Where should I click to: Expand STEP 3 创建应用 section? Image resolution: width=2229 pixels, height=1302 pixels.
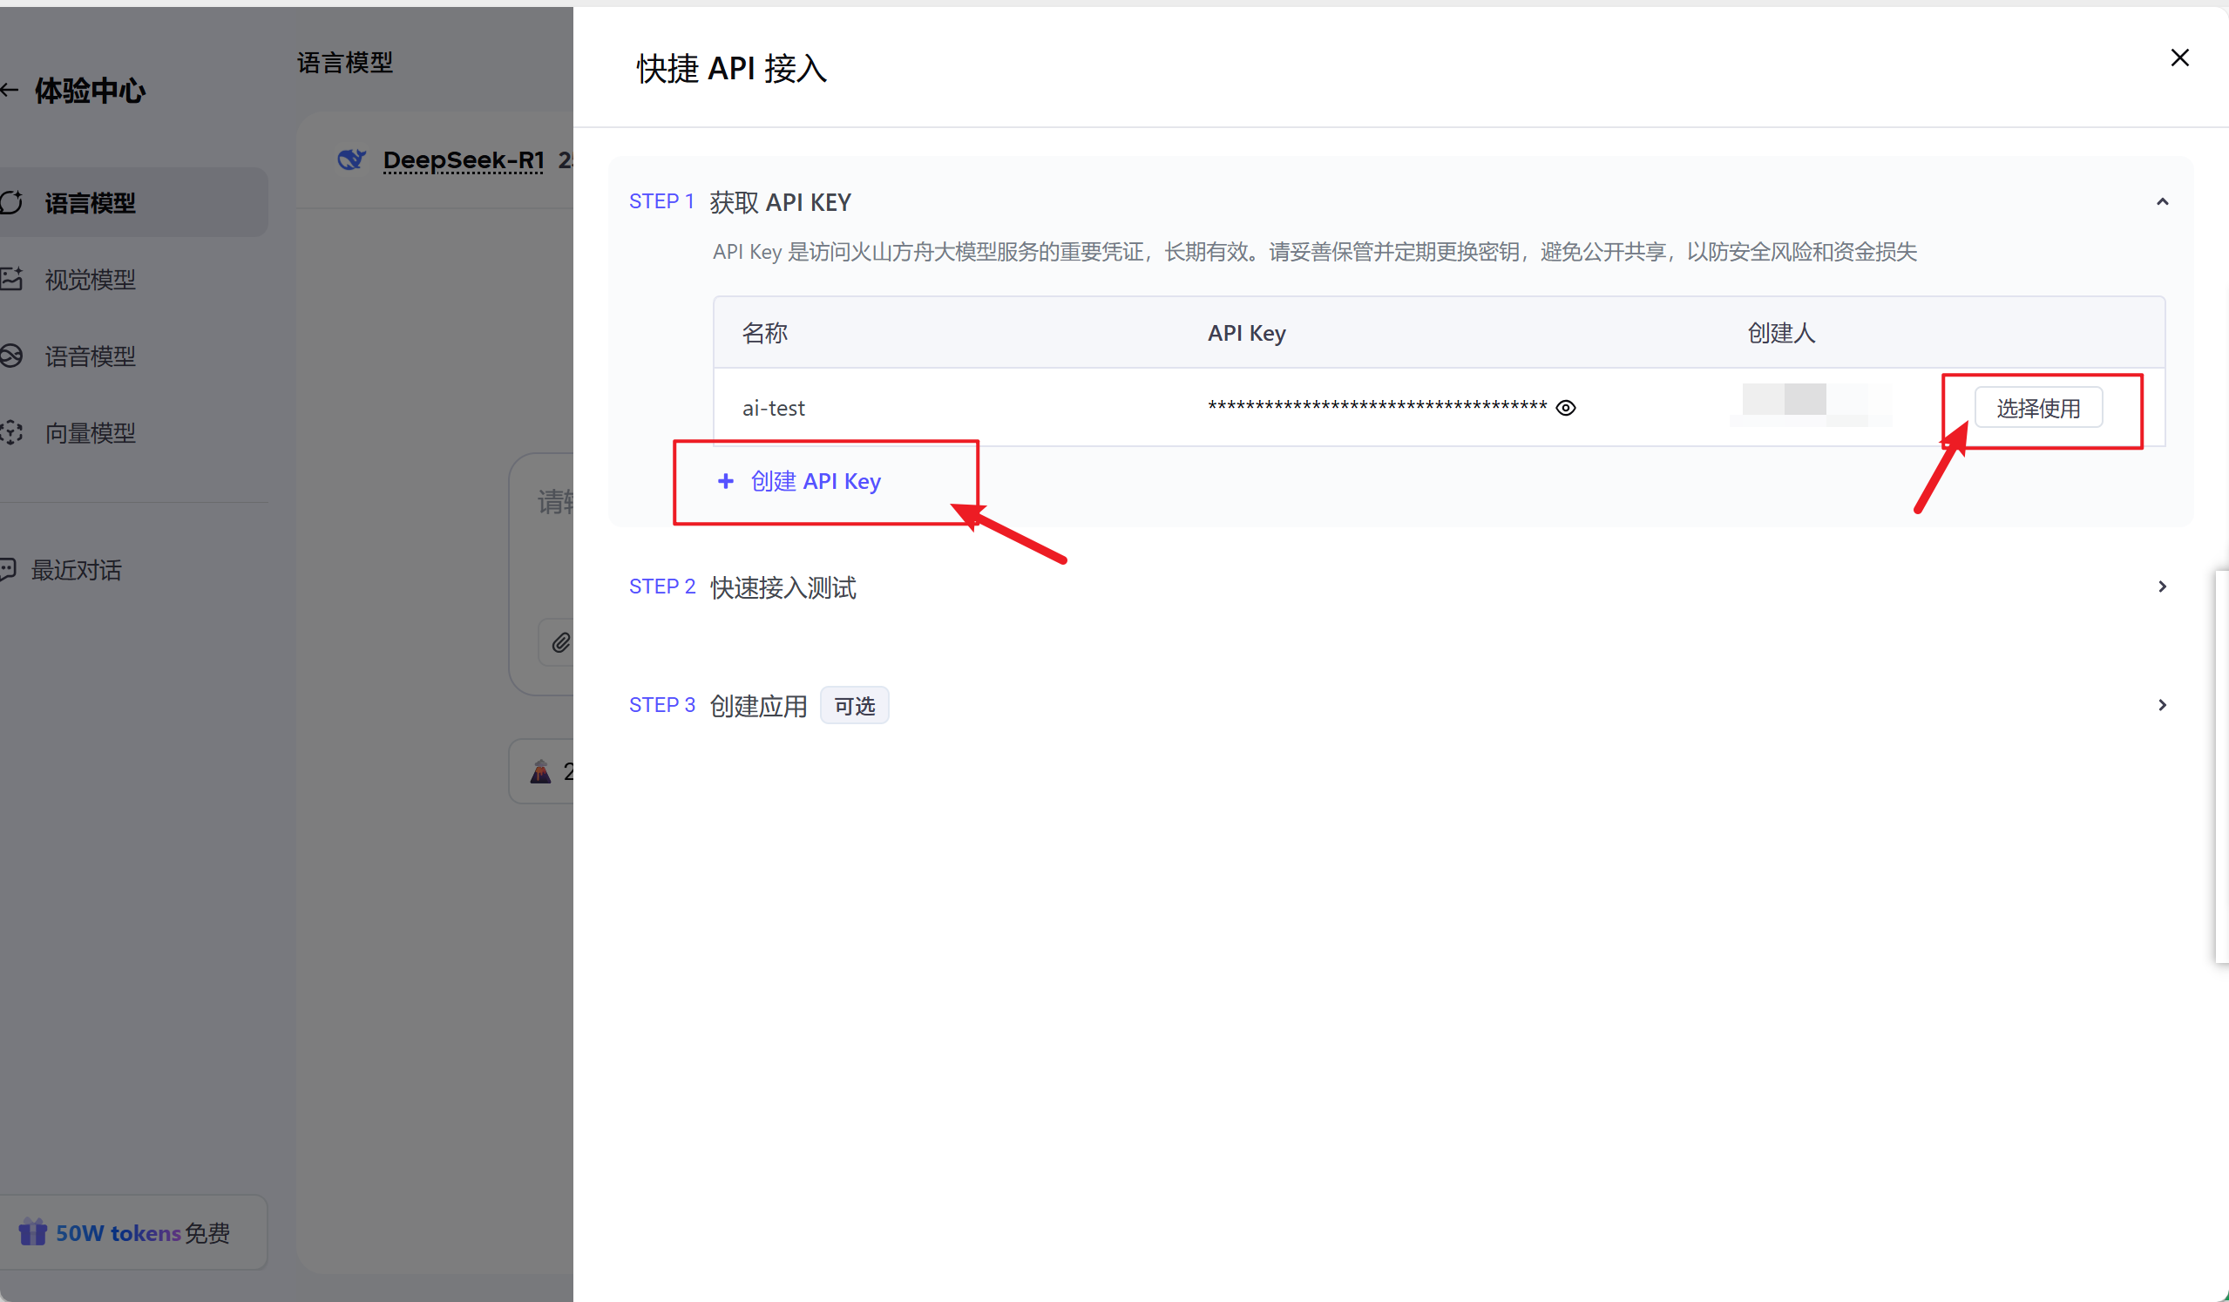click(x=2162, y=705)
